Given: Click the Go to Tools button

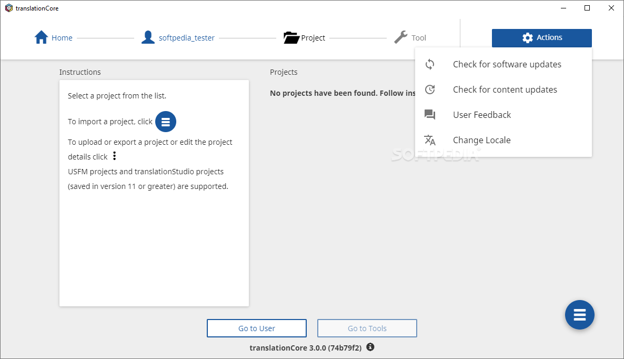Looking at the screenshot, I should (367, 328).
